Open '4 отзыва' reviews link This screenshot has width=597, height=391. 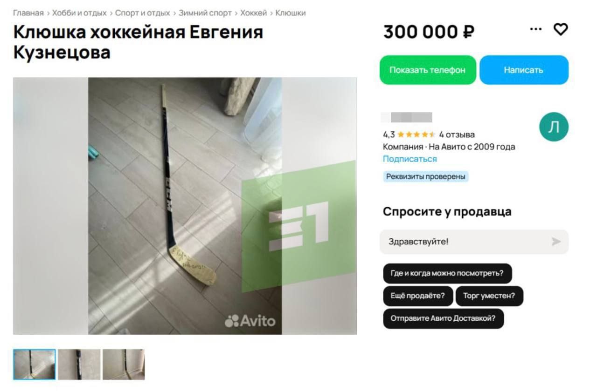457,135
